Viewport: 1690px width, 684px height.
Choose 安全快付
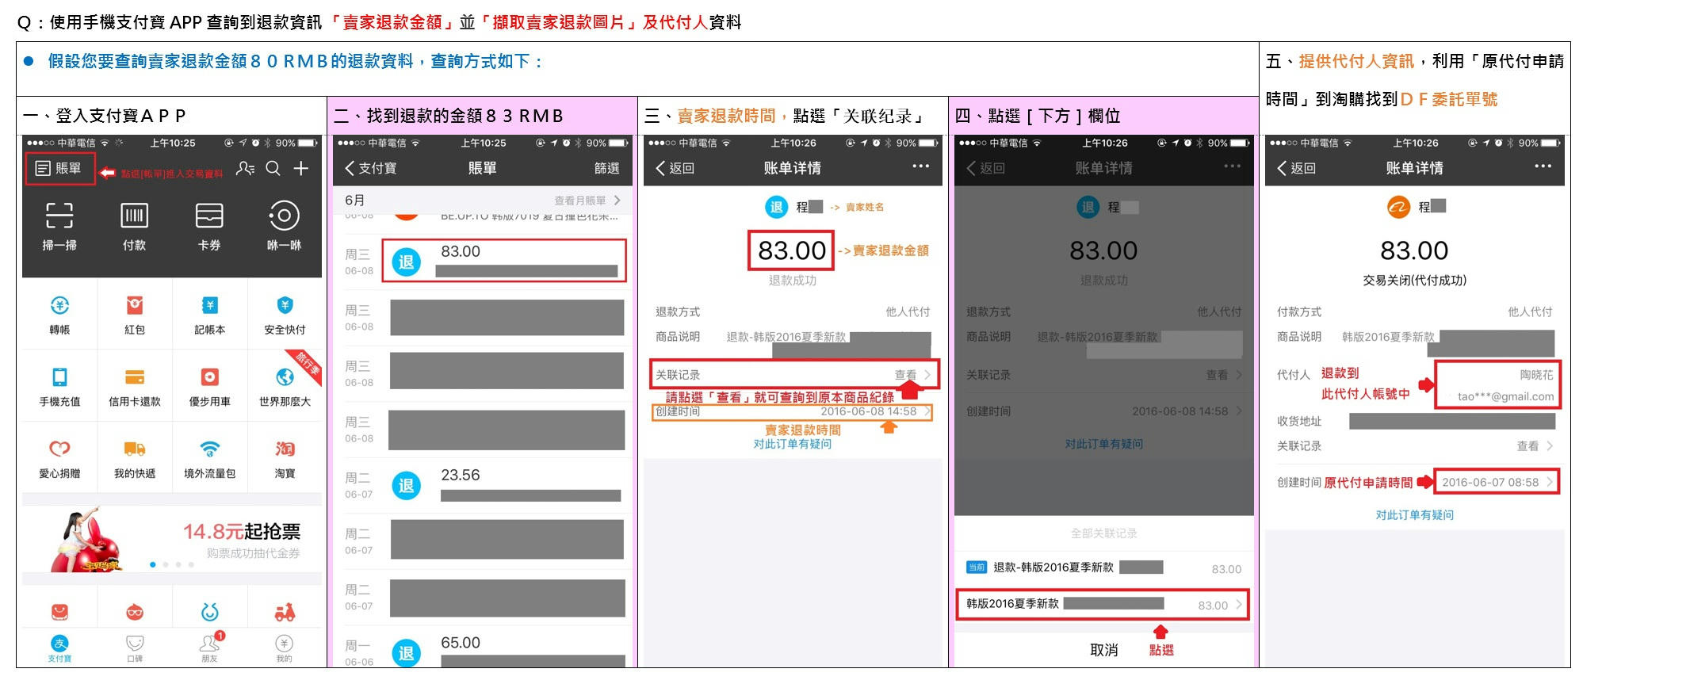point(285,315)
